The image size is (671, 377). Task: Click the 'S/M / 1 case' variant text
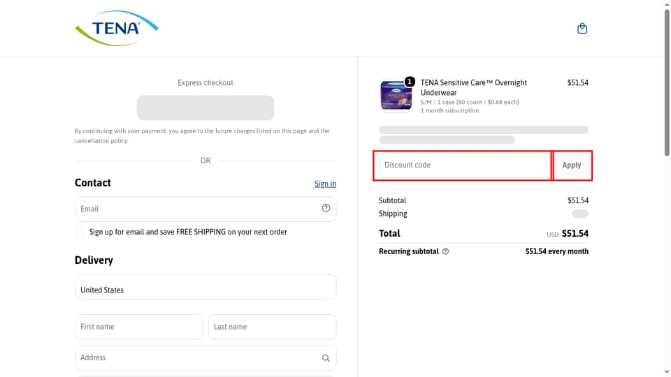coord(470,102)
